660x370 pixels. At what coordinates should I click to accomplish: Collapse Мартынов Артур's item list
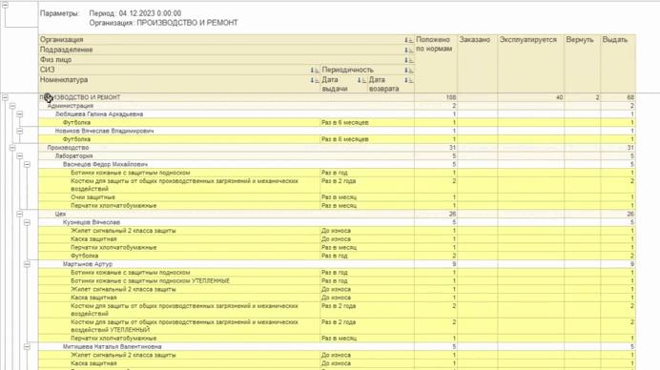[27, 264]
